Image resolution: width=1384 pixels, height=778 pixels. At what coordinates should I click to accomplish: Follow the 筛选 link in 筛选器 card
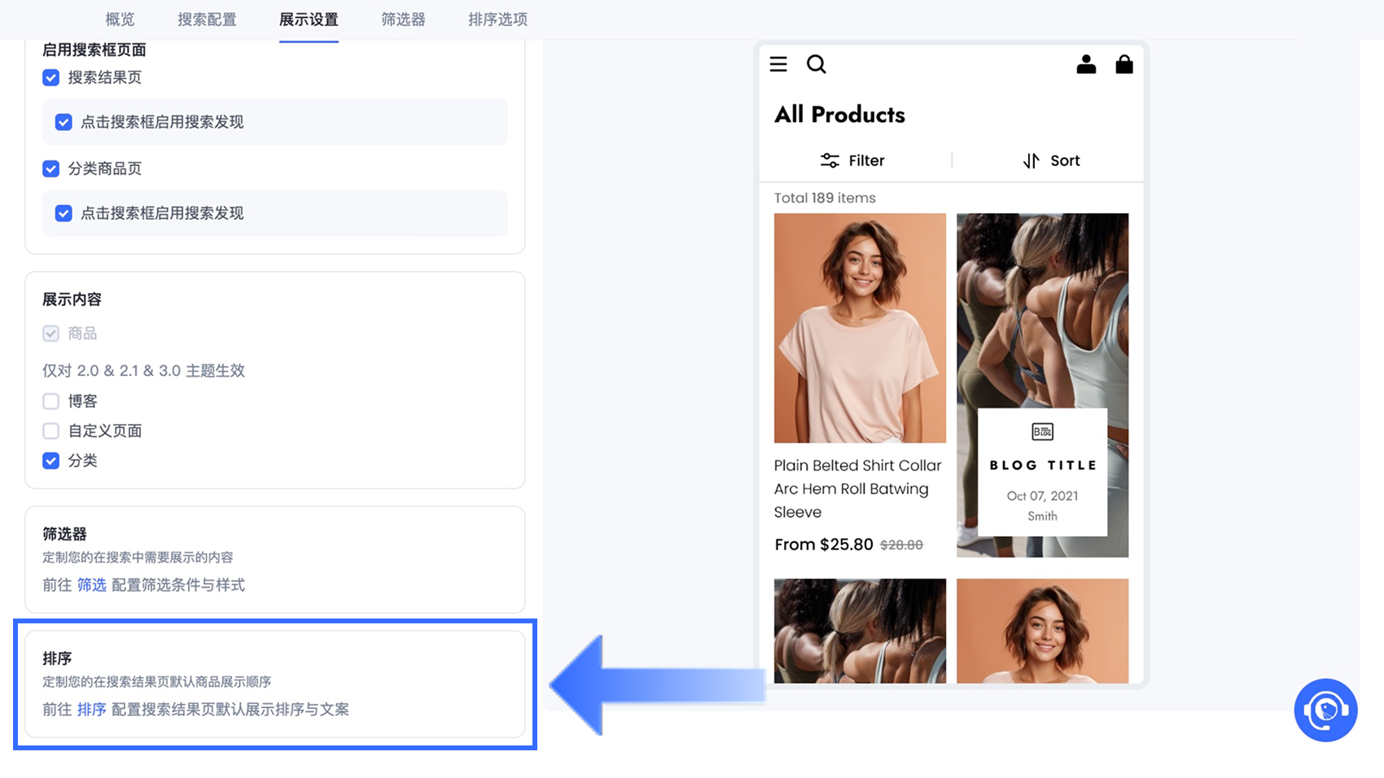point(92,585)
